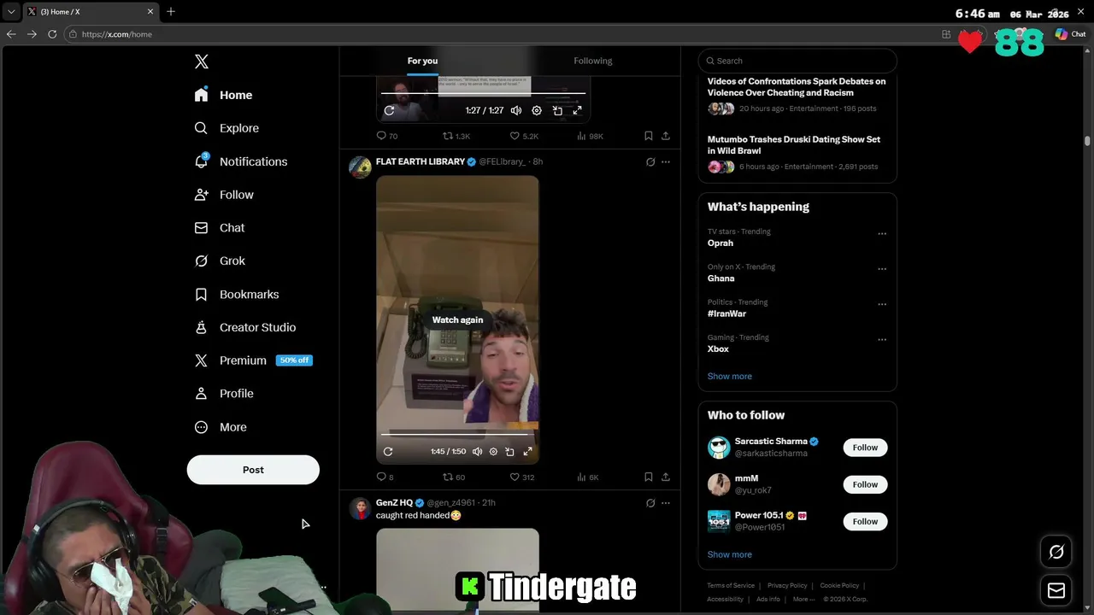Image resolution: width=1094 pixels, height=615 pixels.
Task: Open the Home navigation item
Action: click(224, 95)
